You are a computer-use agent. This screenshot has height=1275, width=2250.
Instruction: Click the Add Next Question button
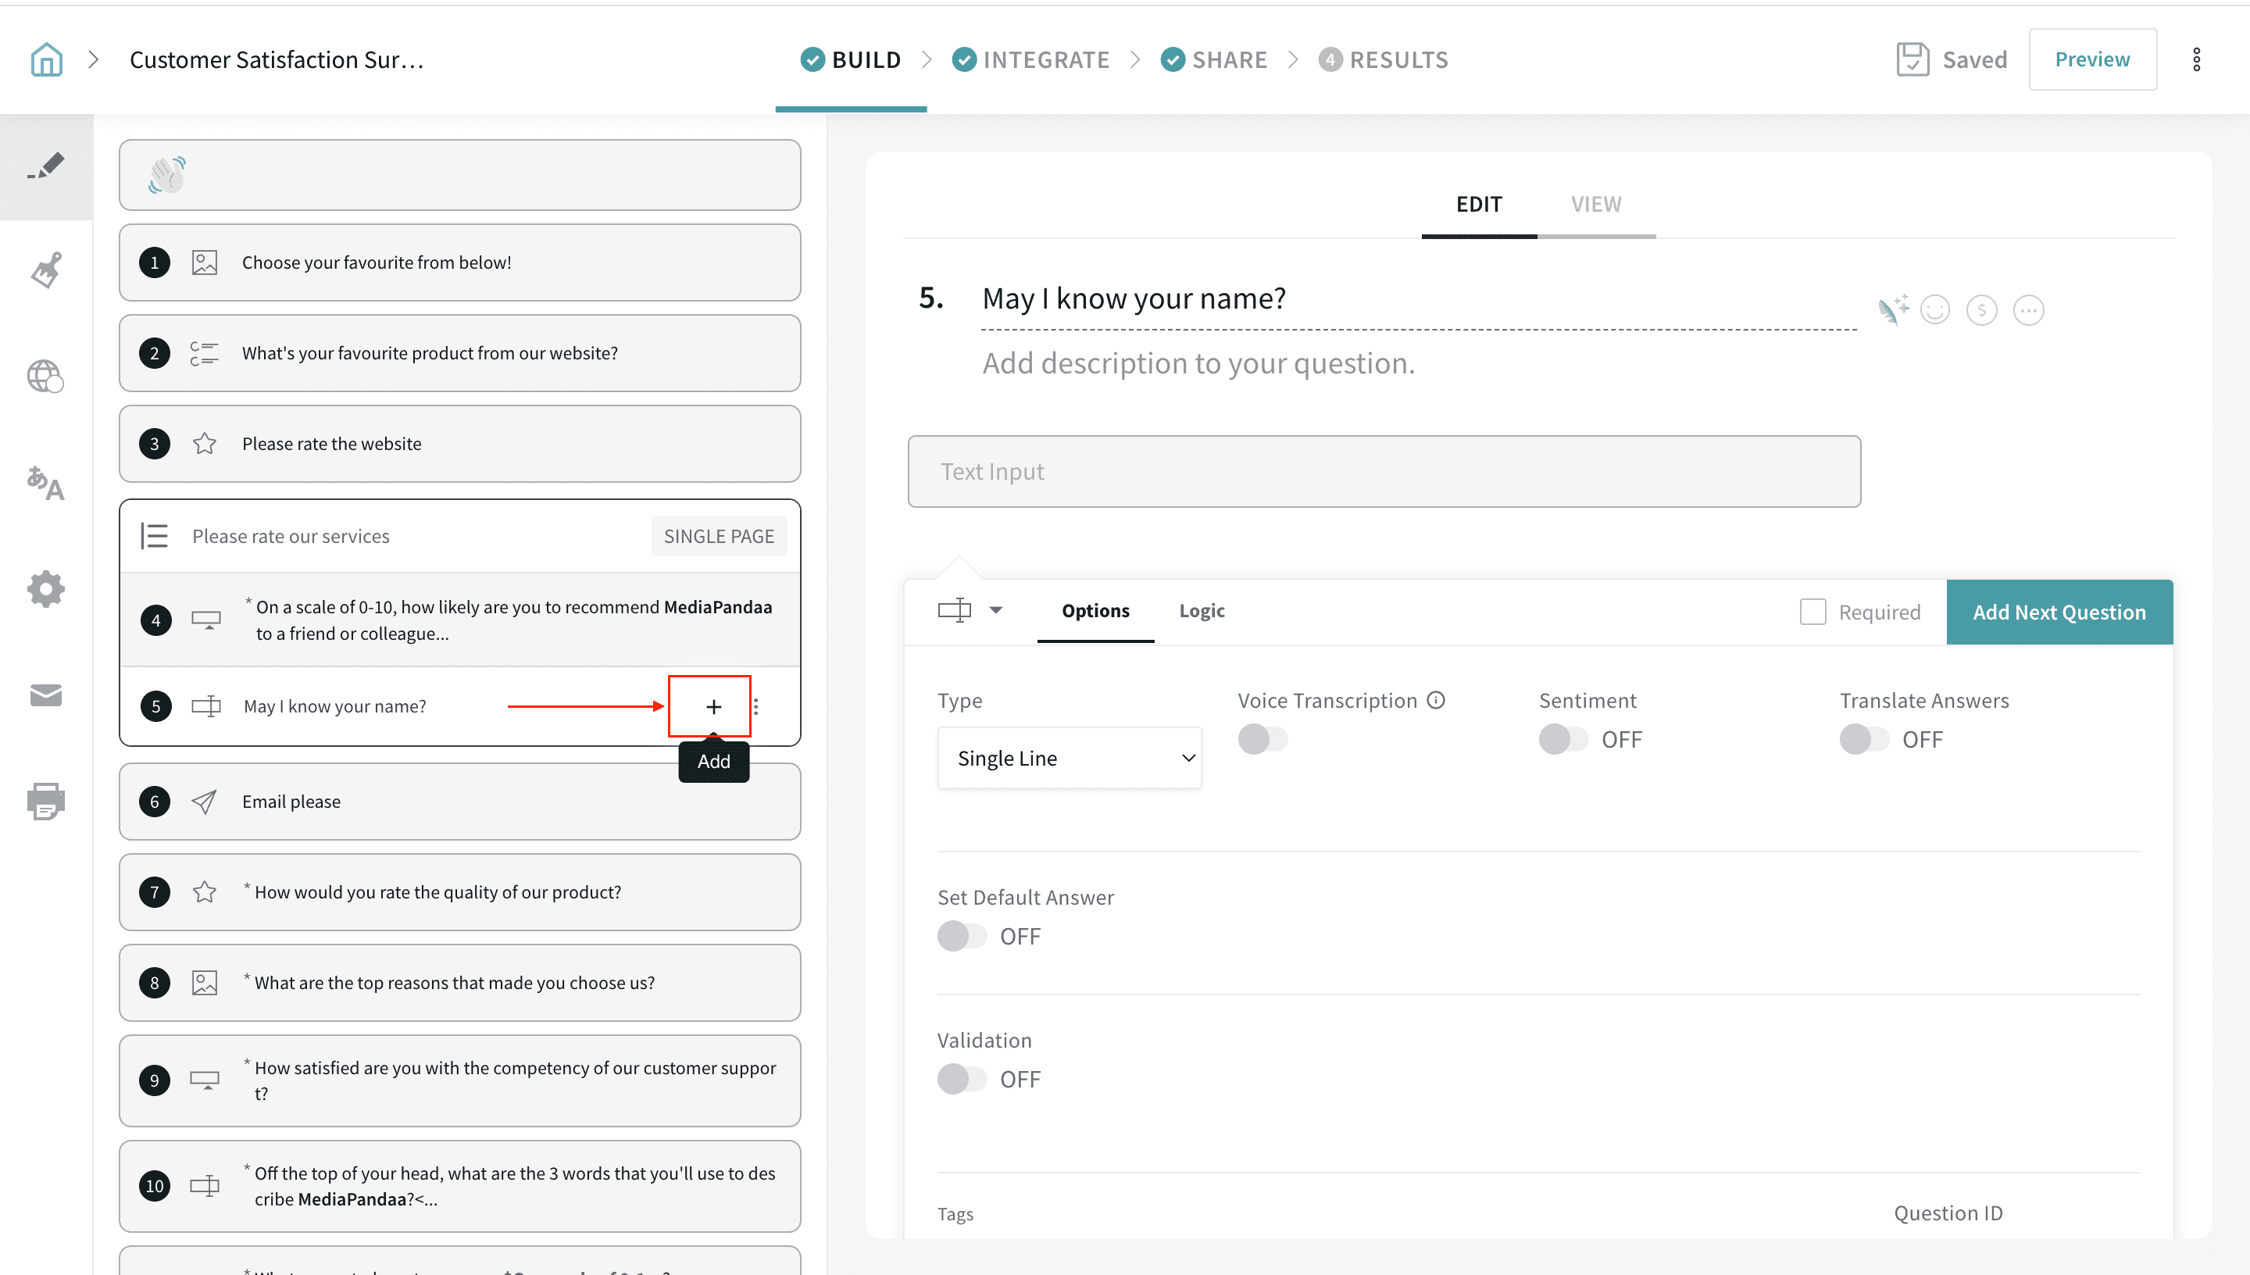[2059, 612]
